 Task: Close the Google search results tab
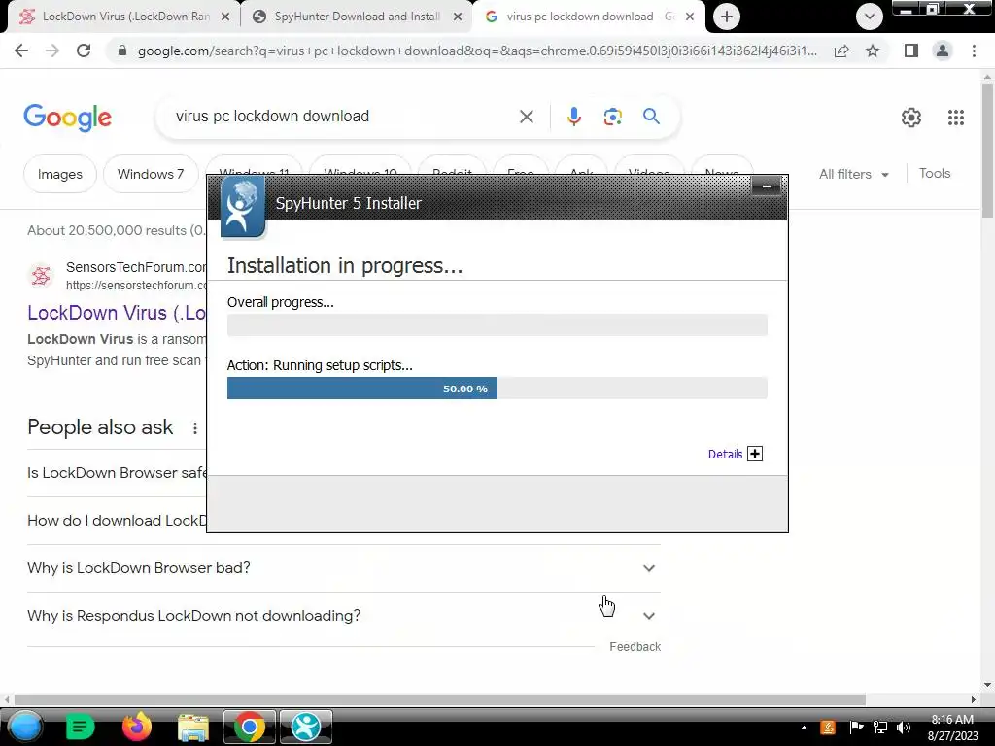[690, 17]
